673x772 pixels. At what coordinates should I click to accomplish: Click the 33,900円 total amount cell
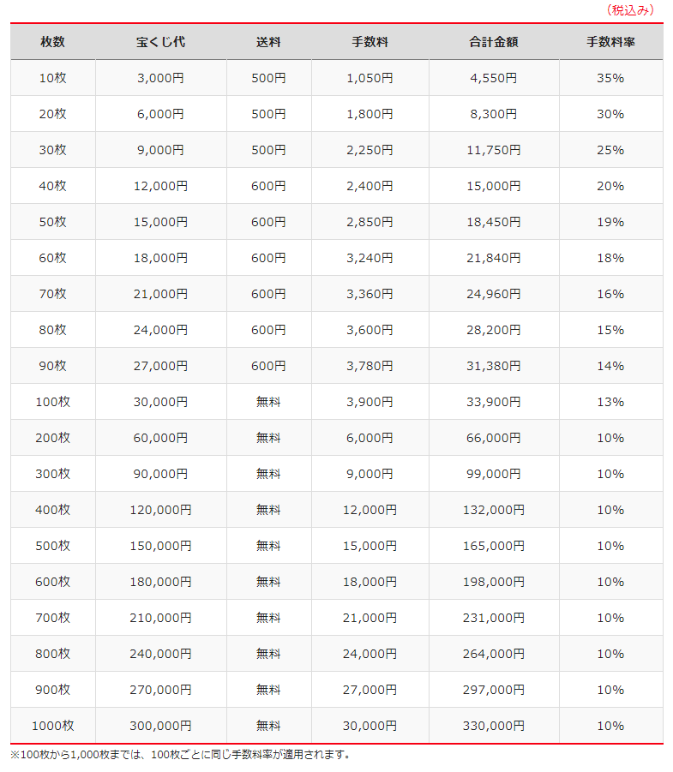494,402
